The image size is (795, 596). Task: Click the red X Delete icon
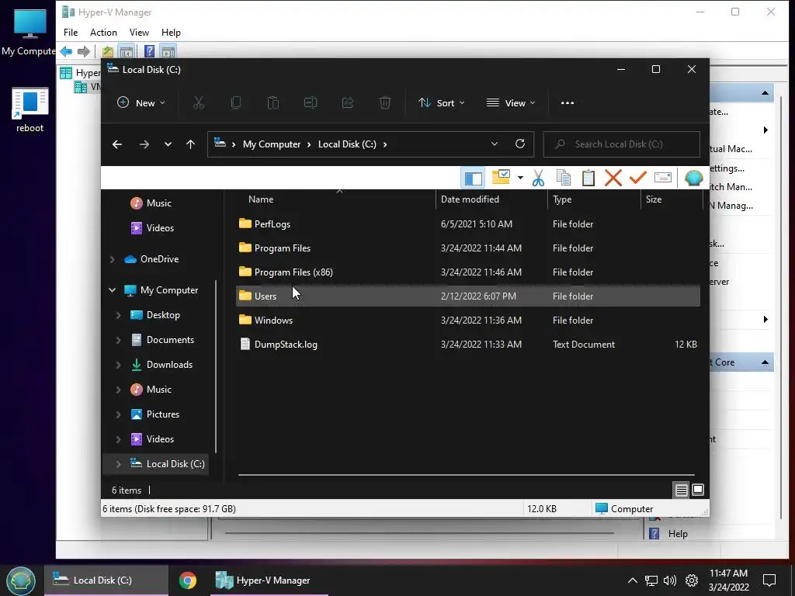[613, 178]
